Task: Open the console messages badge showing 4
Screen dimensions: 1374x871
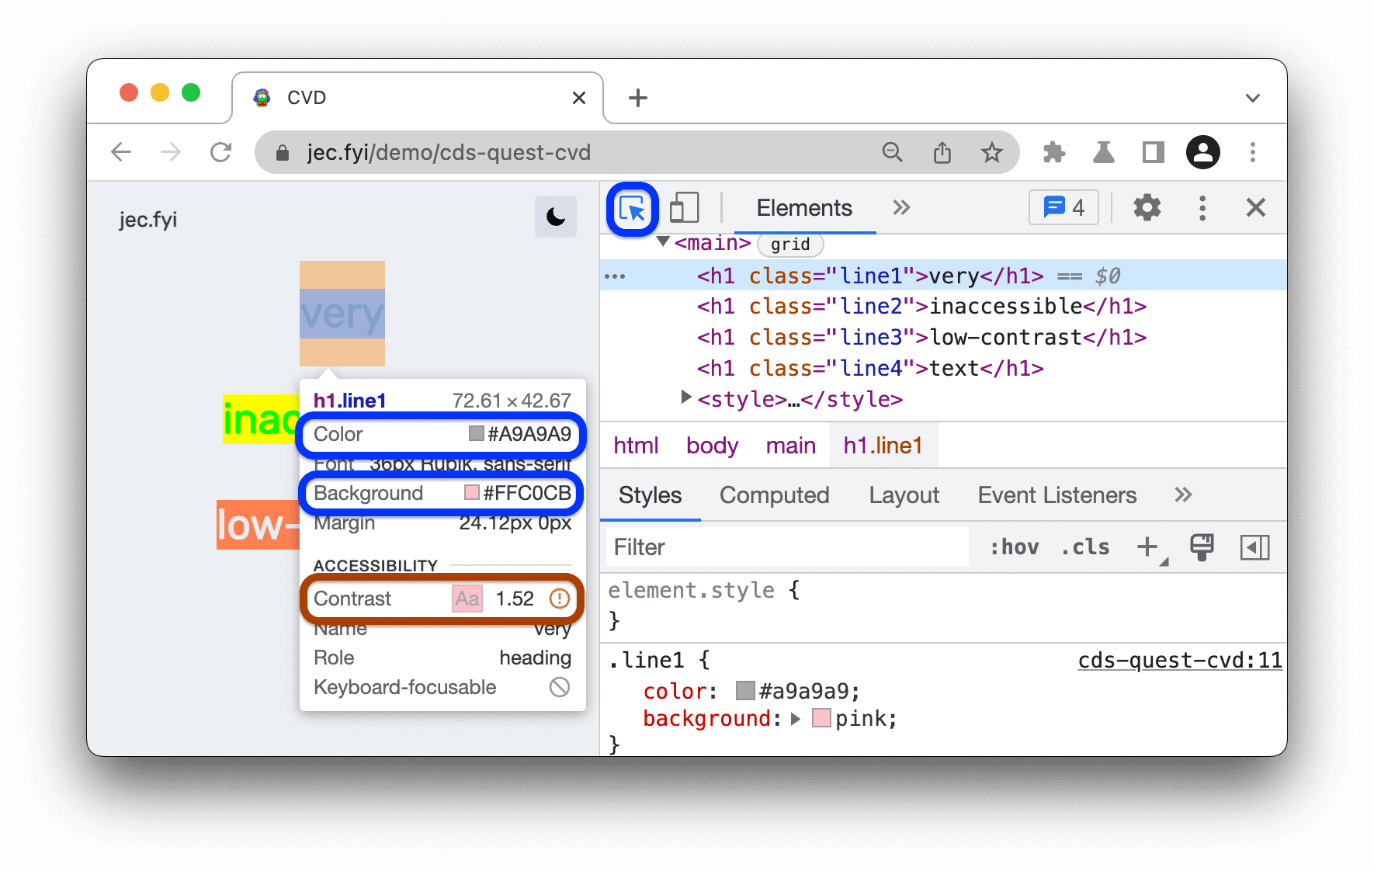Action: (x=1063, y=207)
